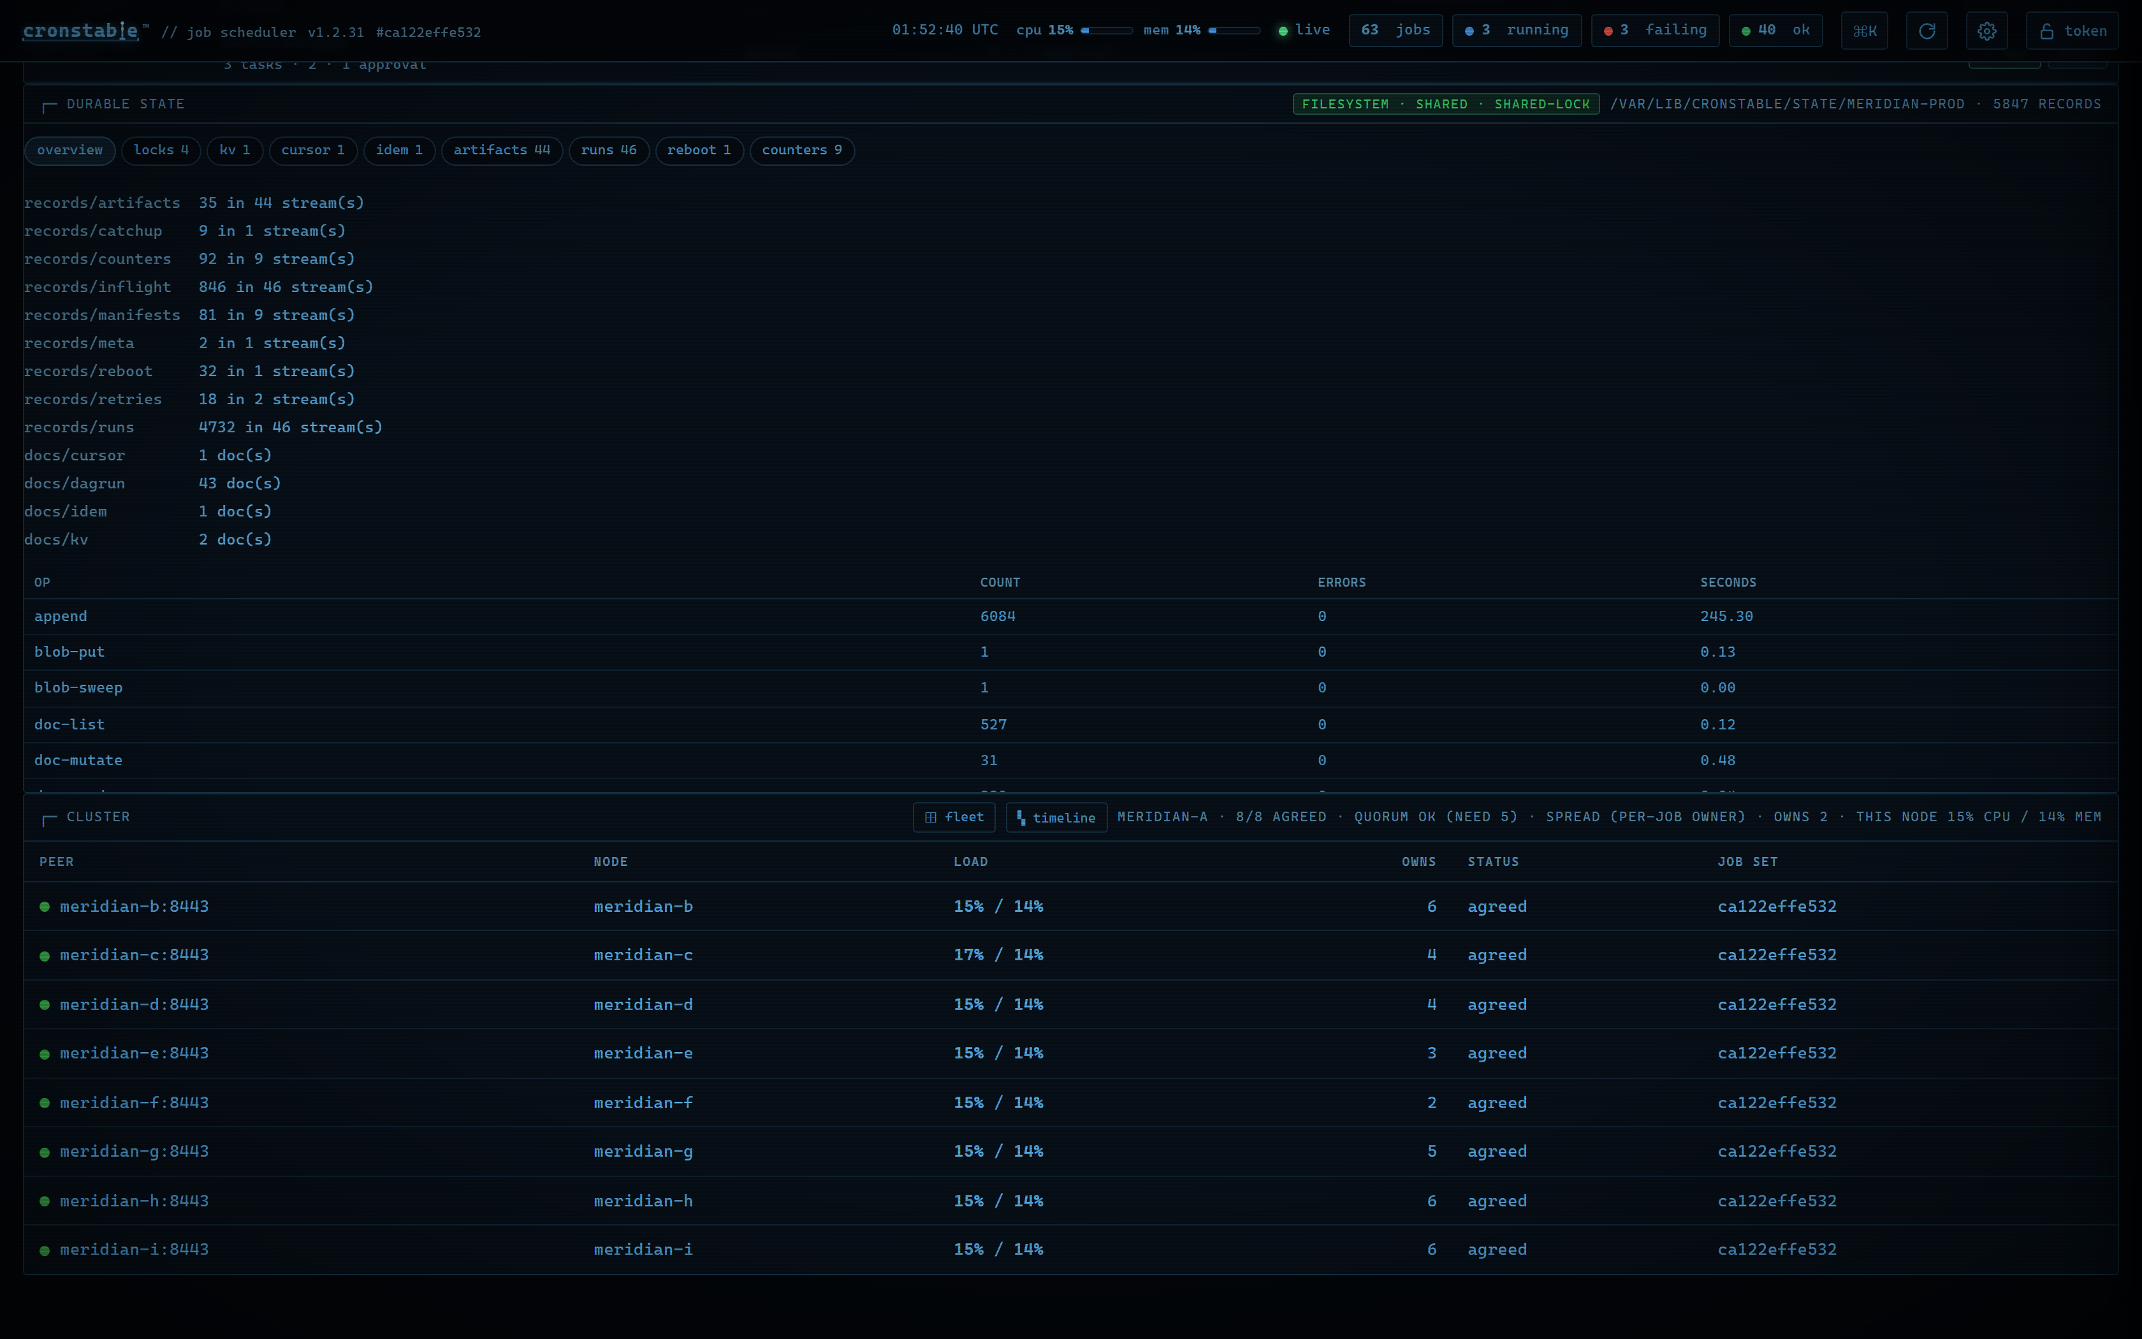Image resolution: width=2142 pixels, height=1339 pixels.
Task: Click the records/runs entry
Action: [x=79, y=427]
